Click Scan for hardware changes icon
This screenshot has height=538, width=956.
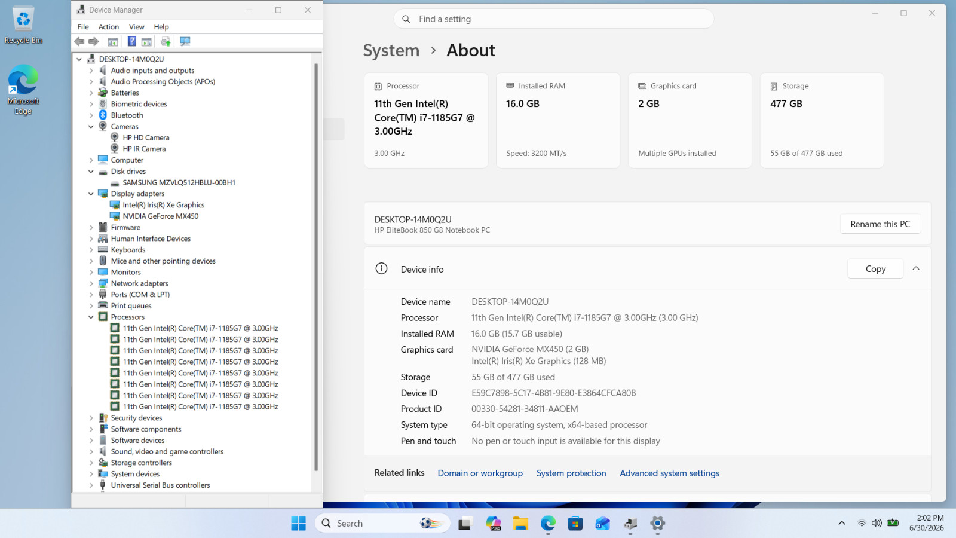click(x=185, y=41)
